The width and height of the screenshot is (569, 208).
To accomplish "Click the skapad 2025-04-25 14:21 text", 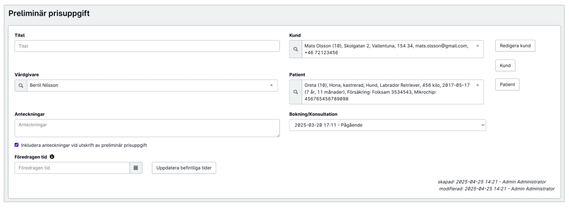I will [x=492, y=181].
